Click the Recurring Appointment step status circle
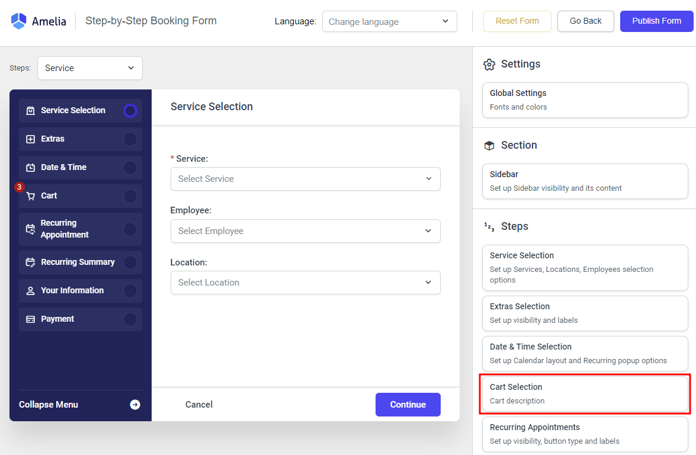 tap(130, 229)
